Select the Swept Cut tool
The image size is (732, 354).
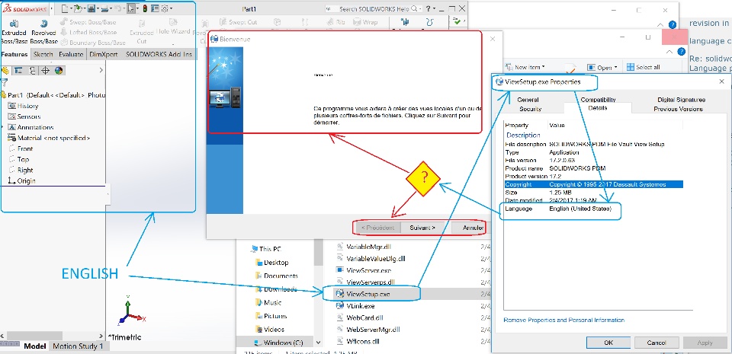click(238, 22)
